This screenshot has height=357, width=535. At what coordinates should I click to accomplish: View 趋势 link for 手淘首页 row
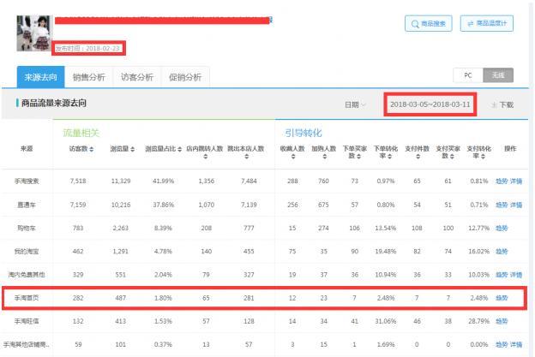501,297
